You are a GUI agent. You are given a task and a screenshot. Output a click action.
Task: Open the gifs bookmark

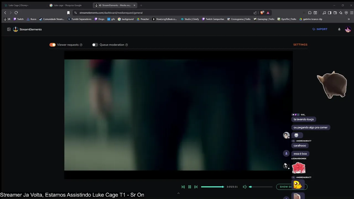(111, 19)
